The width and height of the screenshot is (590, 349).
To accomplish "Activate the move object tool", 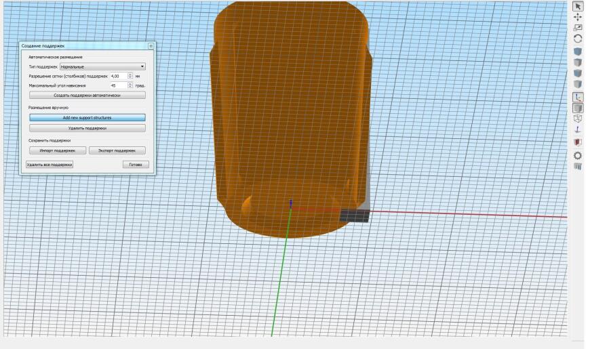I will click(578, 17).
